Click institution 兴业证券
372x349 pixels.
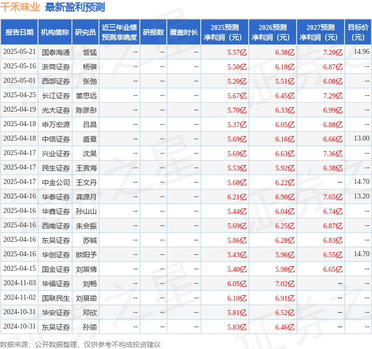pyautogui.click(x=56, y=154)
